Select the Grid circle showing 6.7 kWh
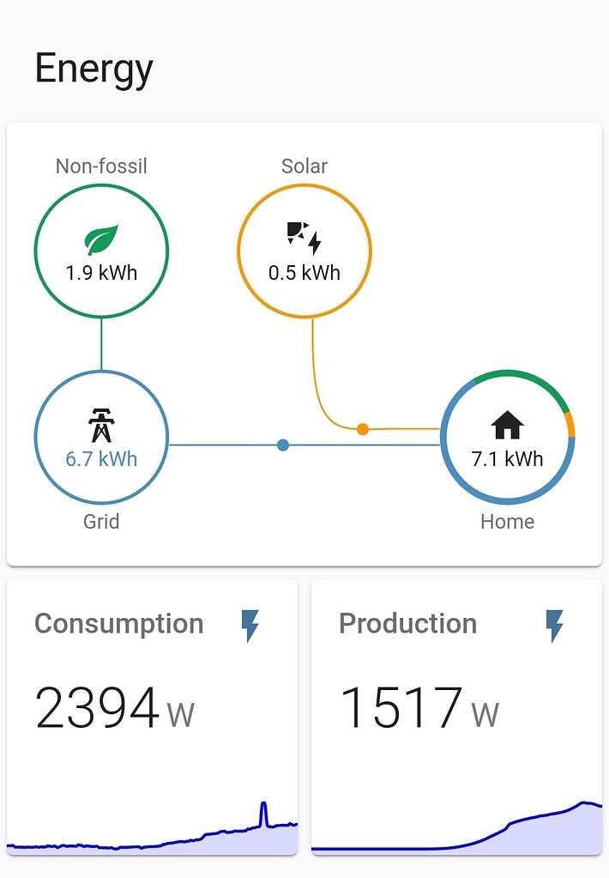The width and height of the screenshot is (609, 878). 101,438
